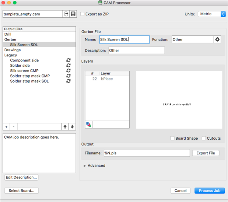
Task: Click the Filename field %N.pls
Action: click(147, 153)
